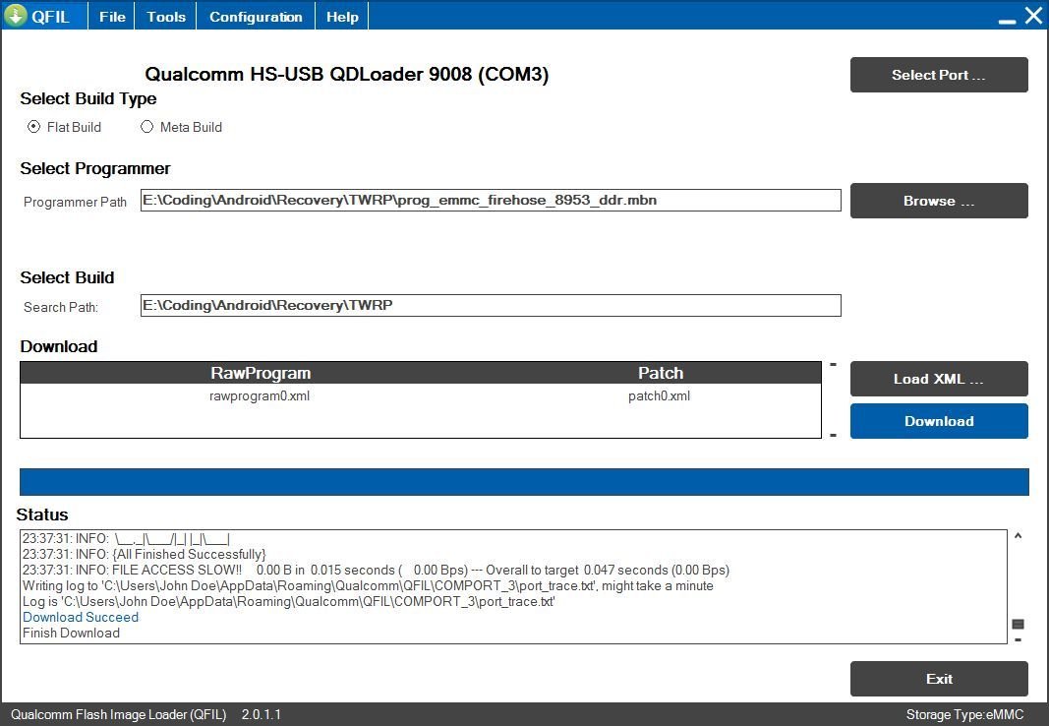Close the QFIL window
The image size is (1049, 726).
[1033, 16]
